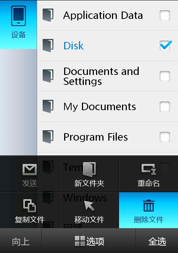
Task: Click the Disk folder icon
Action: click(48, 46)
